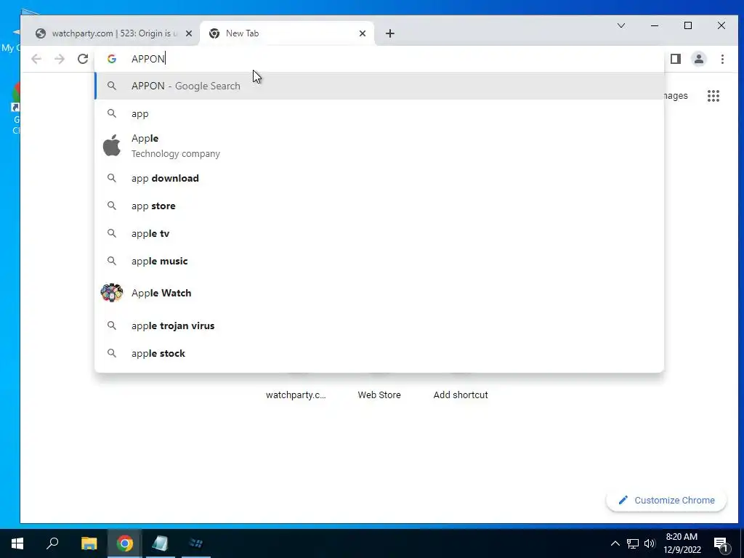Expand the tab search chevron
The height and width of the screenshot is (558, 744).
[x=621, y=25]
